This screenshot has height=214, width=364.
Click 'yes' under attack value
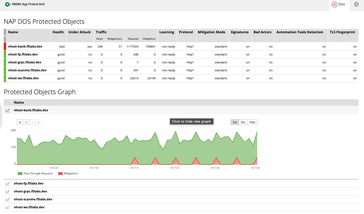tap(90, 47)
